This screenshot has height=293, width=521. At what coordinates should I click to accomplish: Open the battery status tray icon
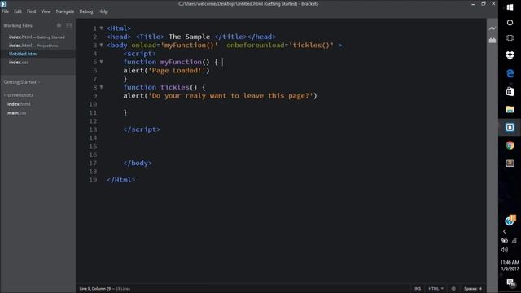[505, 241]
